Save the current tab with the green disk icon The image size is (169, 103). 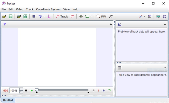coord(11,16)
